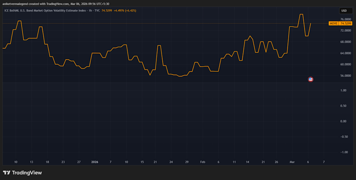356x180 pixels.
Task: Click the 74.5299 last price tag
Action: coord(346,23)
